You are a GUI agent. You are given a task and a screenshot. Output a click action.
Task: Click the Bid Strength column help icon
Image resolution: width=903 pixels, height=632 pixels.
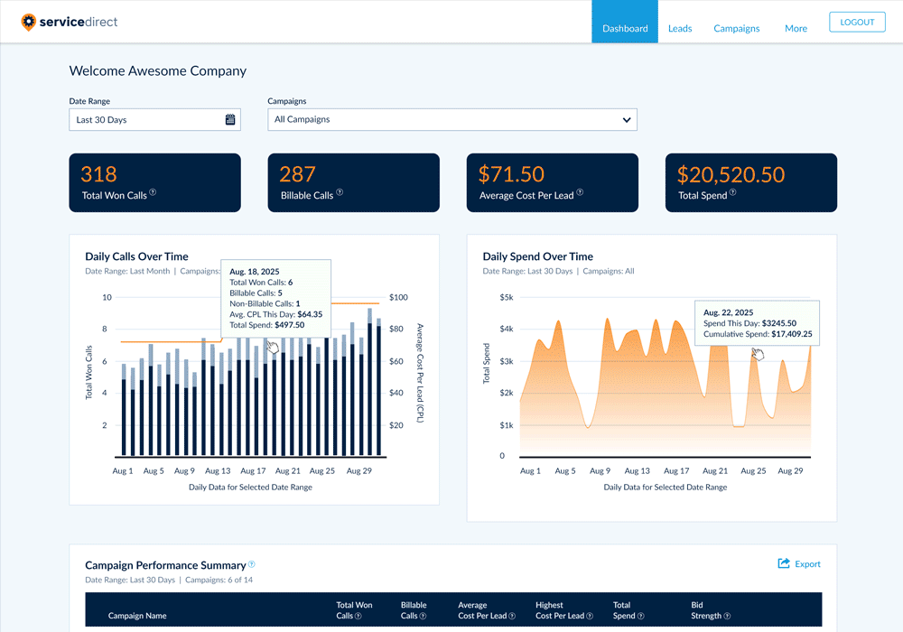click(728, 614)
